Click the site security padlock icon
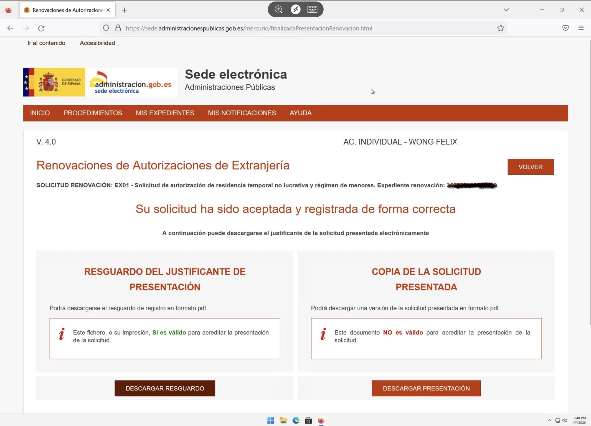The image size is (591, 426). click(118, 28)
